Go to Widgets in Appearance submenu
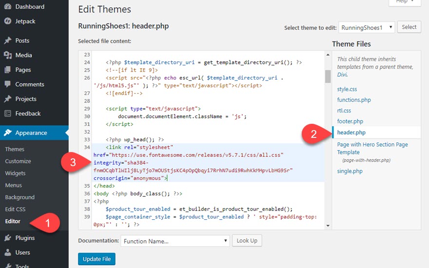Image resolution: width=429 pixels, height=268 pixels. (15, 173)
